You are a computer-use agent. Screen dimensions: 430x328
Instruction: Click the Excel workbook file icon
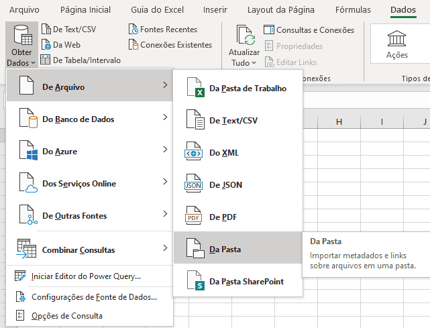(x=195, y=87)
